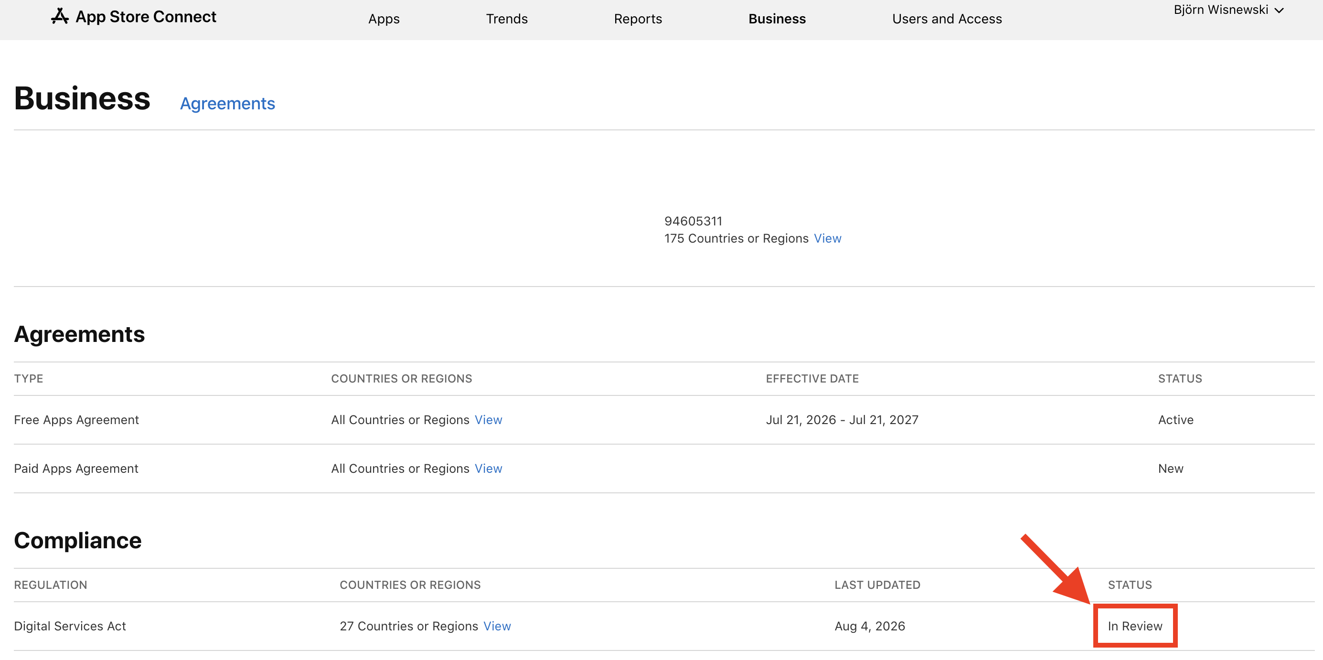The width and height of the screenshot is (1323, 660).
Task: View the 175 Countries or Regions list
Action: click(827, 238)
